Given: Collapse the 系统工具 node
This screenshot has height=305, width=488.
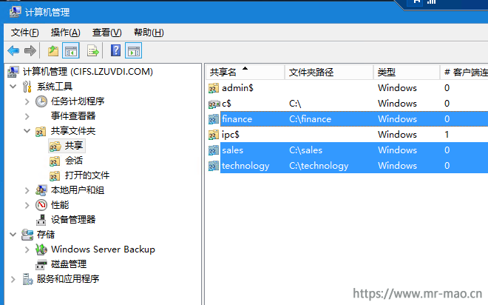Looking at the screenshot, I should coord(13,87).
